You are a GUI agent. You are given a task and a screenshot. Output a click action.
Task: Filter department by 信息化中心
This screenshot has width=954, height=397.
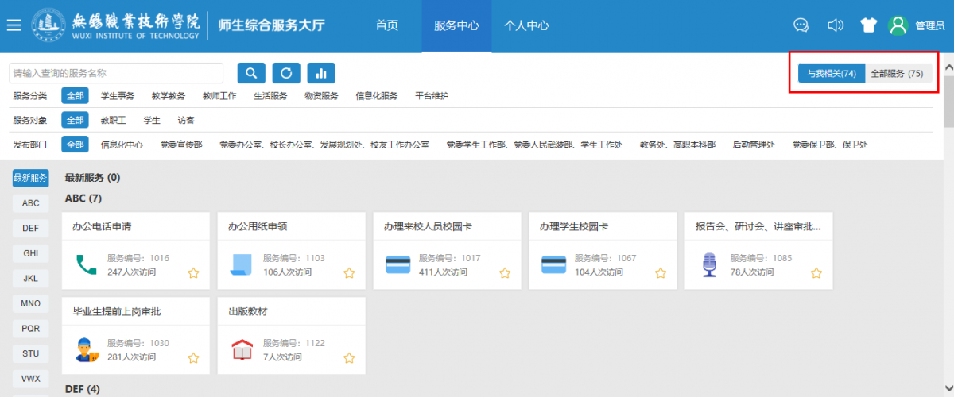[122, 145]
